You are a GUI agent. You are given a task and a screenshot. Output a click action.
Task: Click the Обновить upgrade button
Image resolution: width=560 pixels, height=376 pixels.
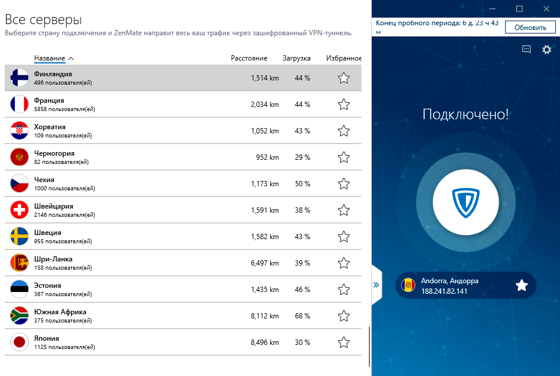pyautogui.click(x=531, y=28)
